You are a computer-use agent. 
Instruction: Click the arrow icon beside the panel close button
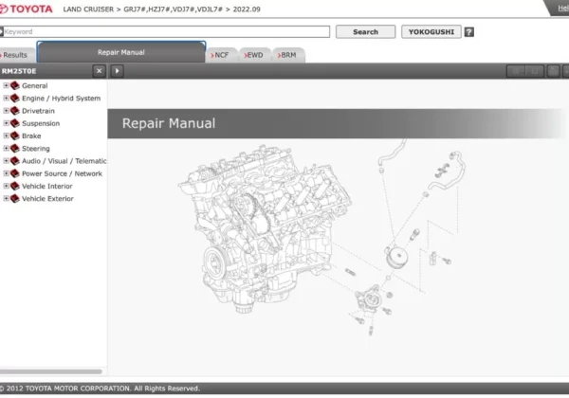pos(118,71)
